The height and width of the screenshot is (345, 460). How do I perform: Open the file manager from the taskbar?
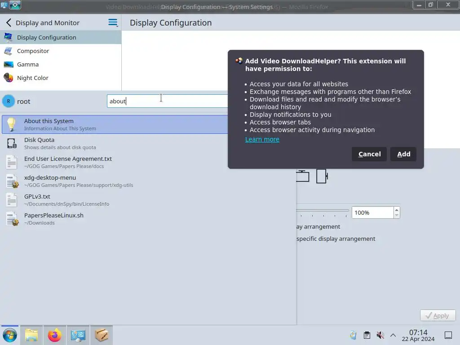[x=31, y=335]
